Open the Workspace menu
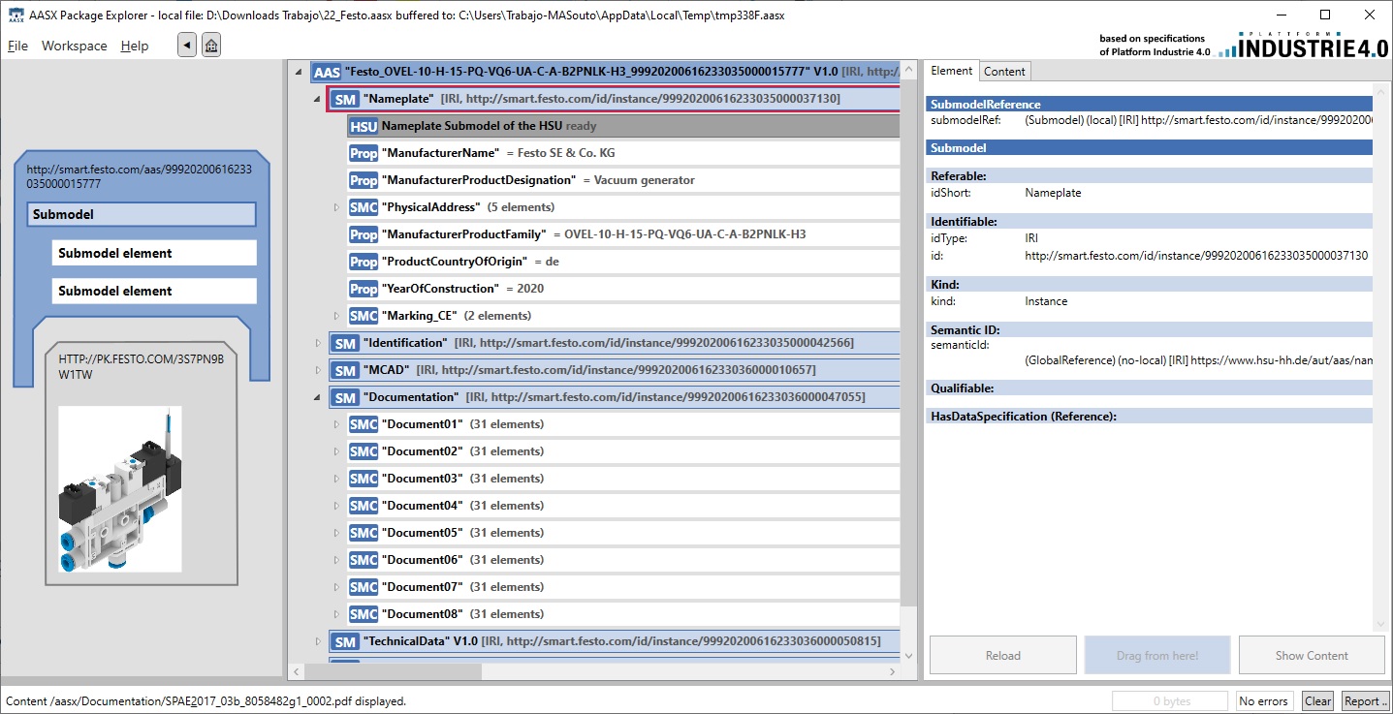The image size is (1393, 714). 74,46
